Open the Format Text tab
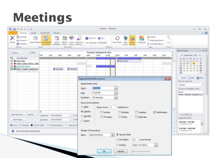 (x=45, y=33)
